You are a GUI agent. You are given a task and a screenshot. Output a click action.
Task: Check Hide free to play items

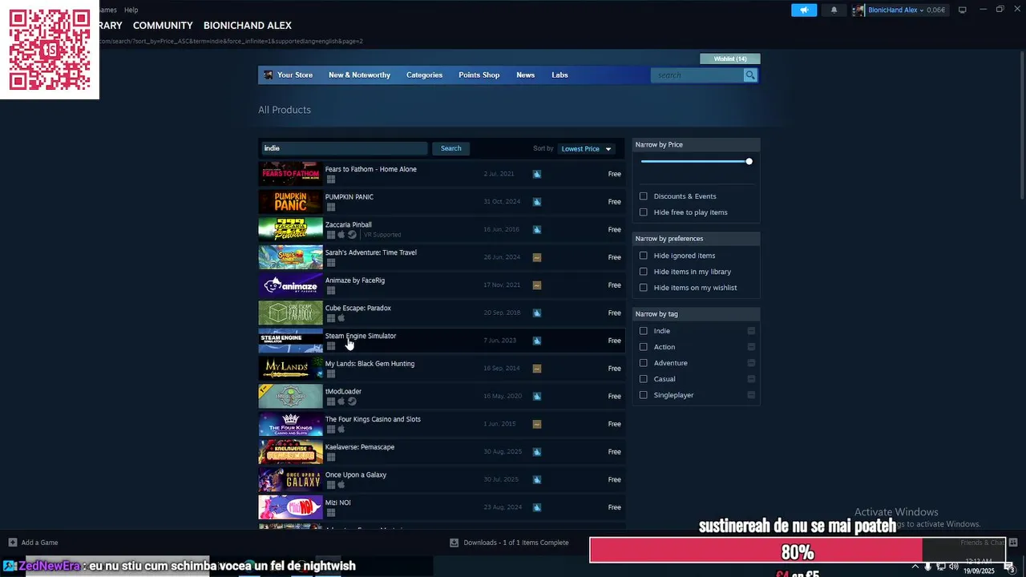click(x=643, y=212)
